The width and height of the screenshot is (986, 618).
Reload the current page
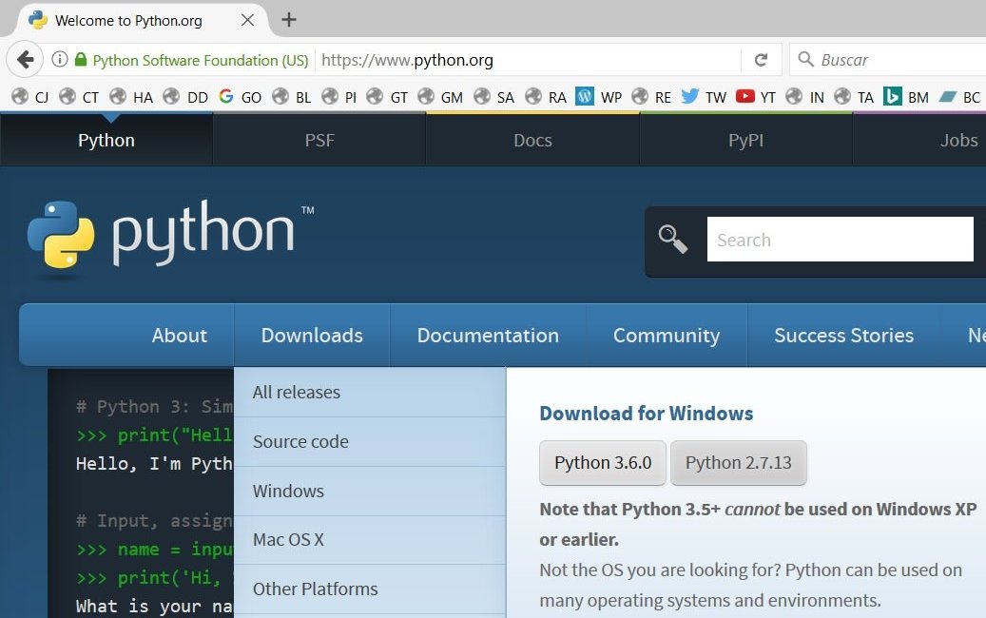pos(762,59)
